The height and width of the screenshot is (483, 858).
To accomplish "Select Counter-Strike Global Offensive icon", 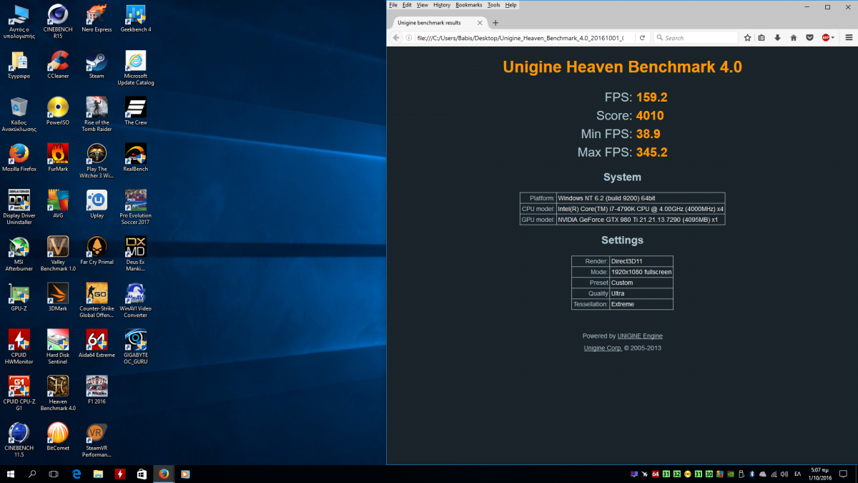I will [97, 301].
